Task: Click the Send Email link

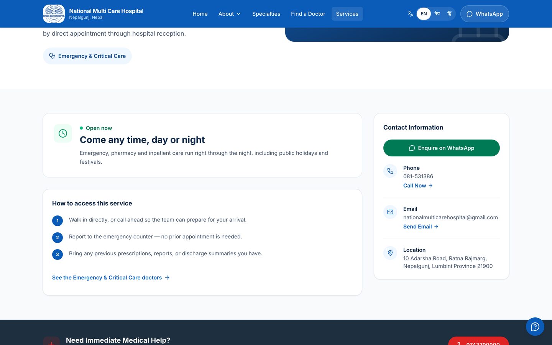Action: (x=421, y=227)
